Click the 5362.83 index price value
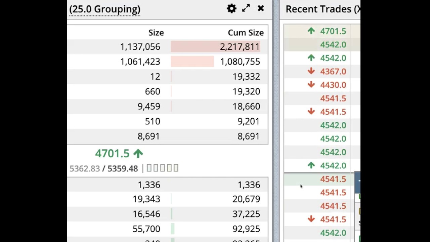 85,168
